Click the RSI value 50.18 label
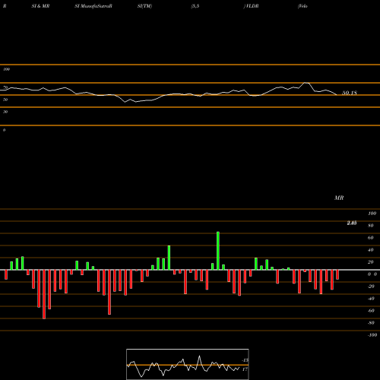 coord(350,93)
